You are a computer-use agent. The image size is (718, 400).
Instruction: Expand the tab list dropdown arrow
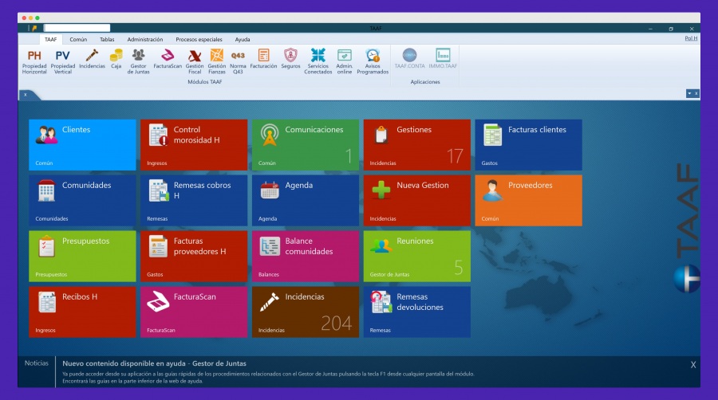point(689,93)
